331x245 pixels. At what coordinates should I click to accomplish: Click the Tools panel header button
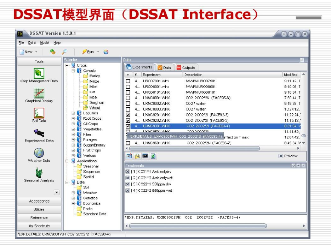pyautogui.click(x=39, y=61)
